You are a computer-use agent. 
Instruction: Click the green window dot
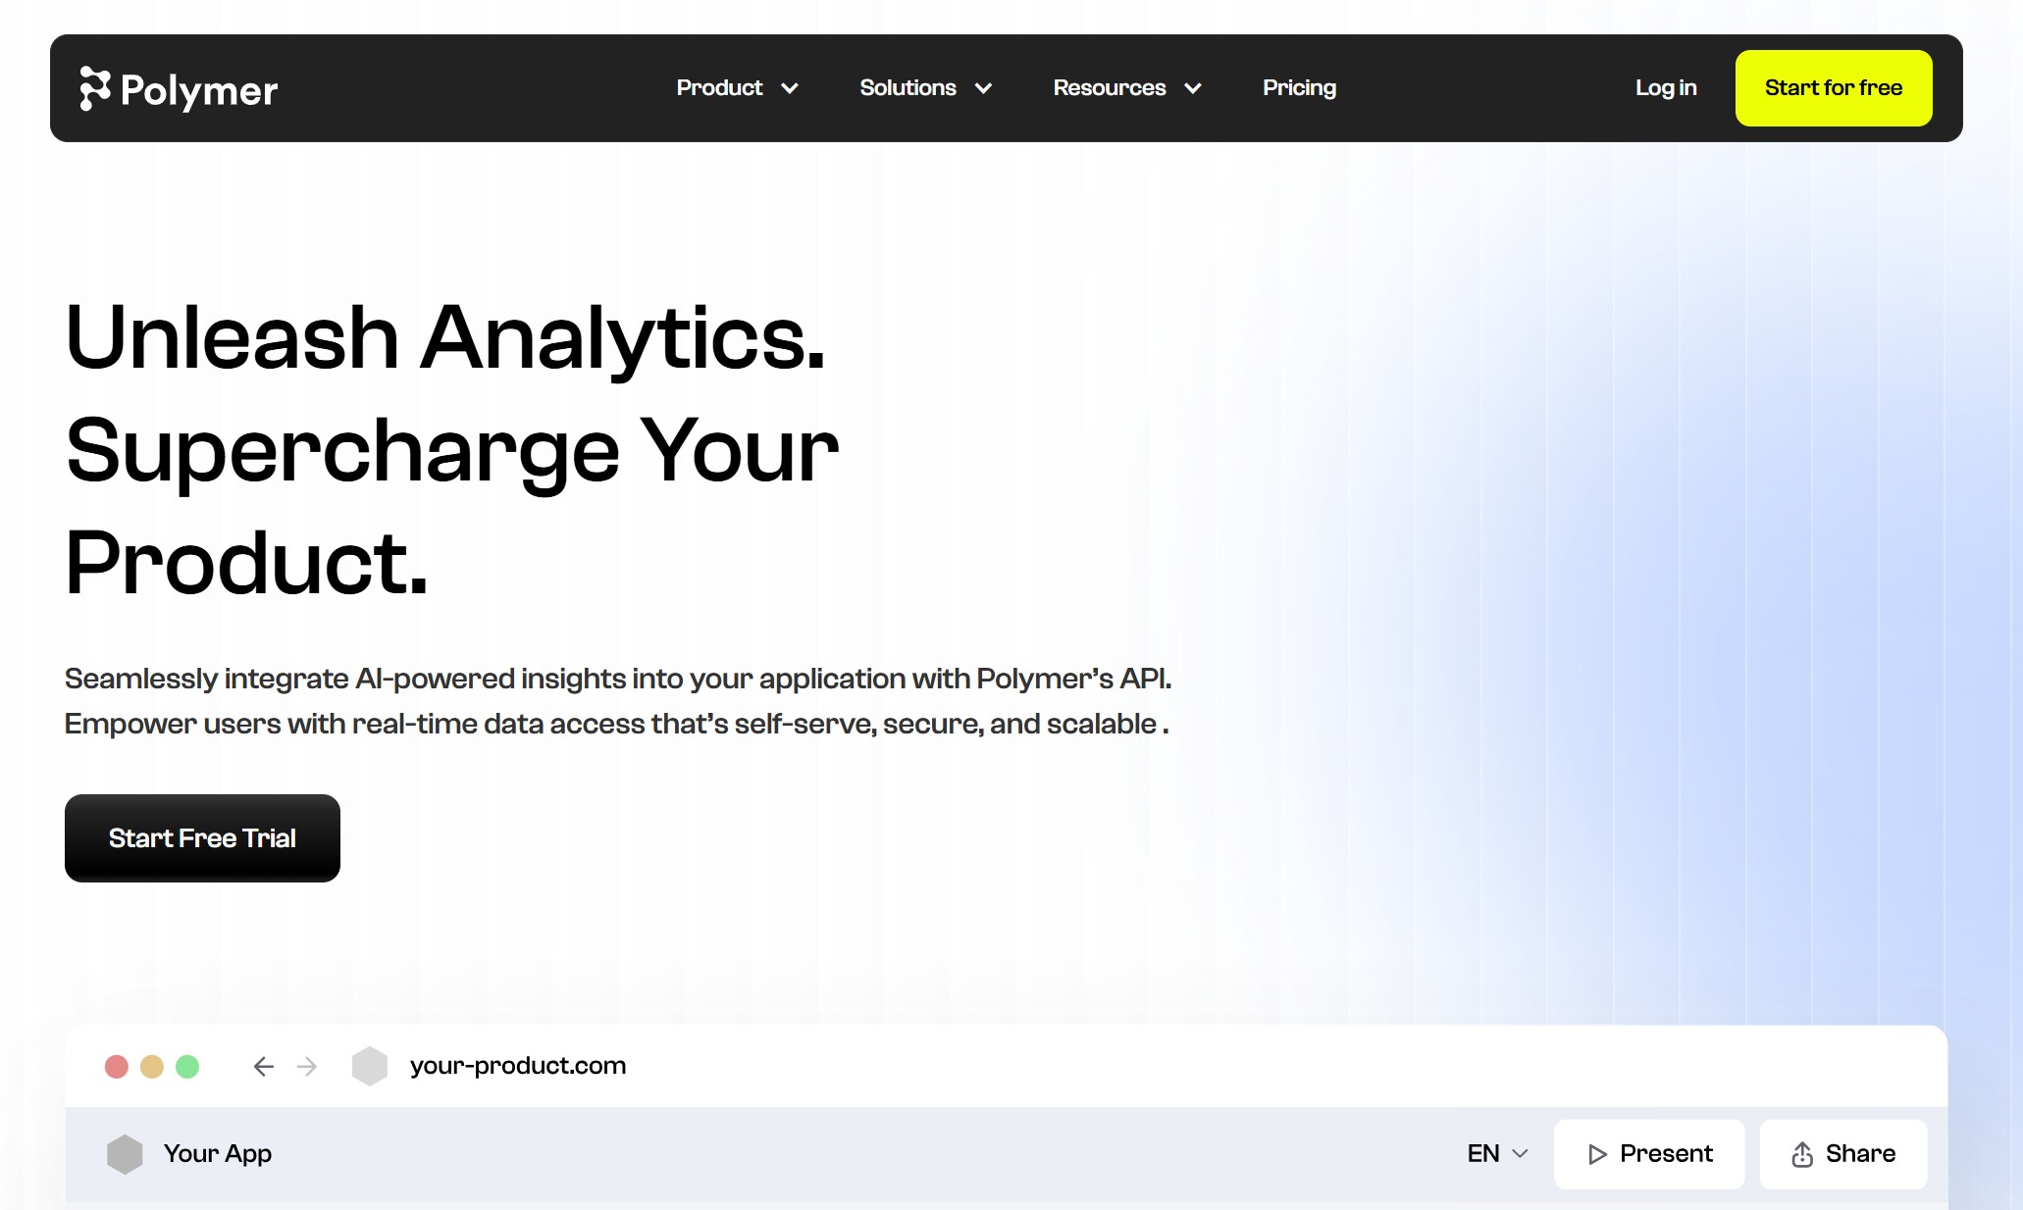(187, 1066)
